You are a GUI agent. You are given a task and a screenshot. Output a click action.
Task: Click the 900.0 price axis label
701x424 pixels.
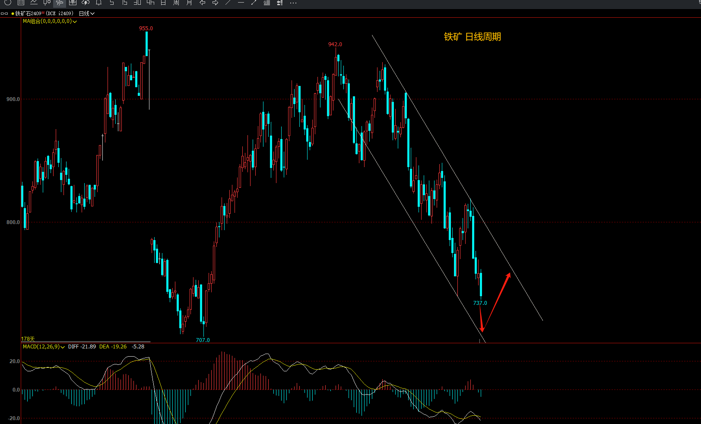13,99
